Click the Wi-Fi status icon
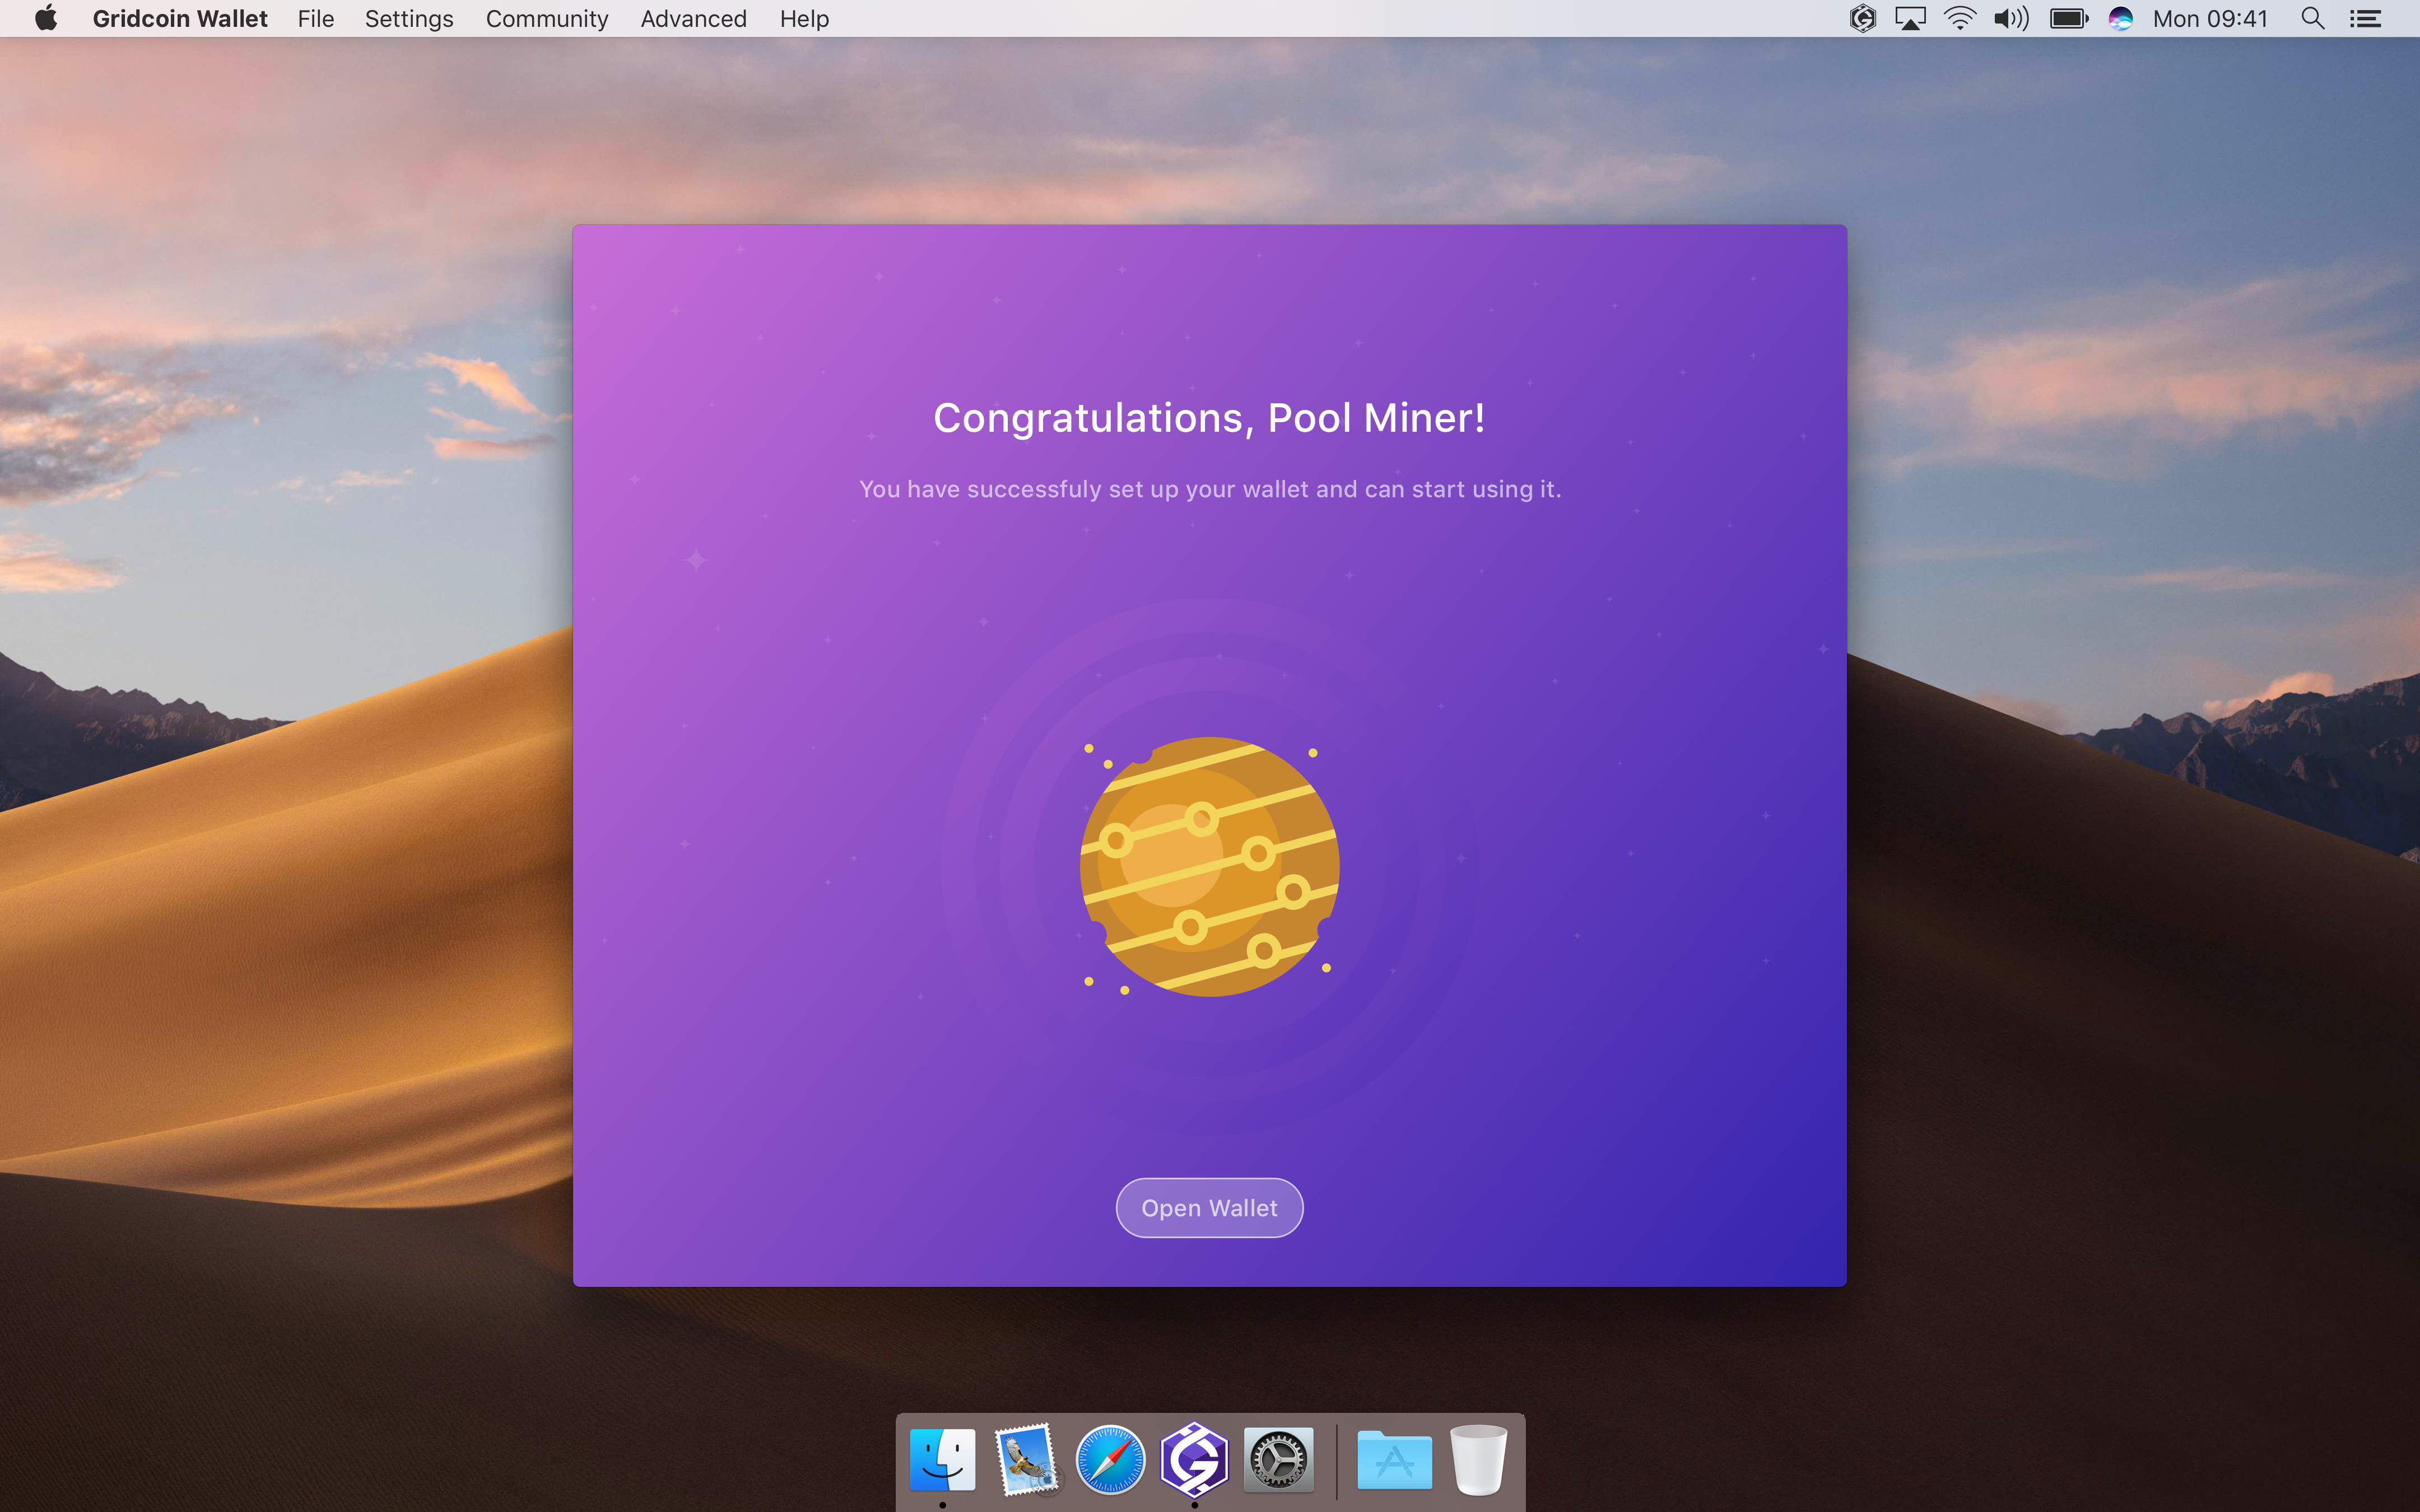This screenshot has width=2420, height=1512. tap(1960, 18)
